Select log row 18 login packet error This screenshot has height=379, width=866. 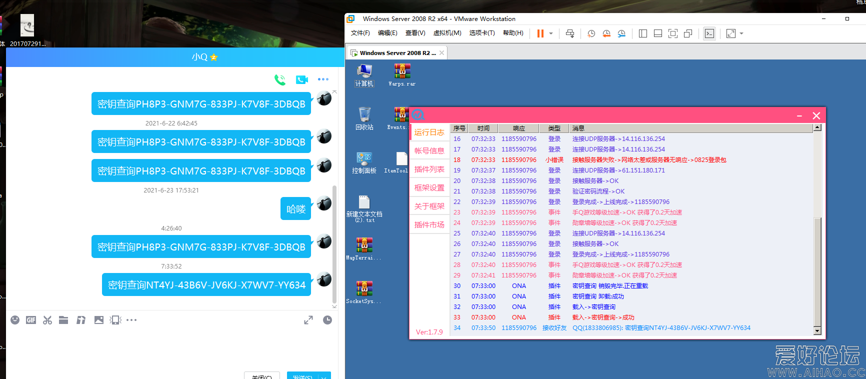632,160
